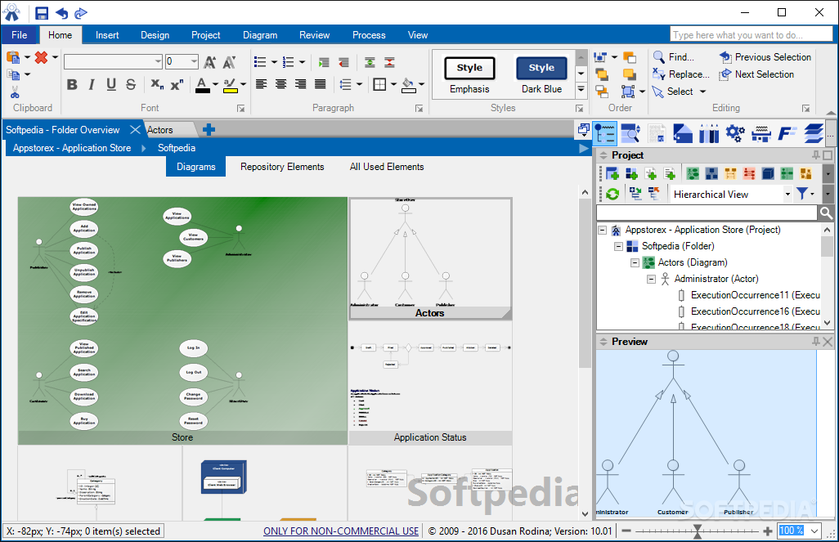This screenshot has height=542, width=839.
Task: Toggle justify text alignment
Action: (x=320, y=84)
